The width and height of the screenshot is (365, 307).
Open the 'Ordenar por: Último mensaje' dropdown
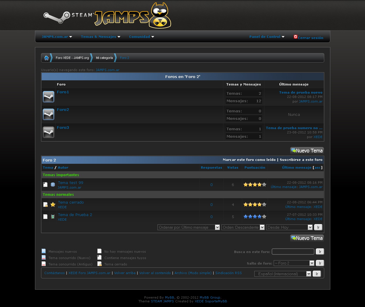189,227
